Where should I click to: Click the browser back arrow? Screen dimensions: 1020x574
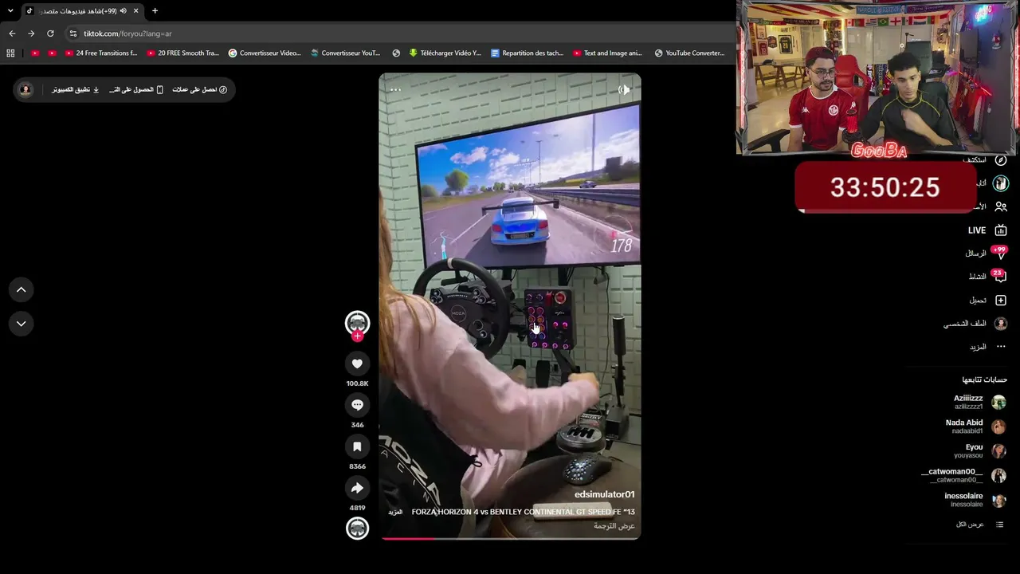pyautogui.click(x=12, y=33)
